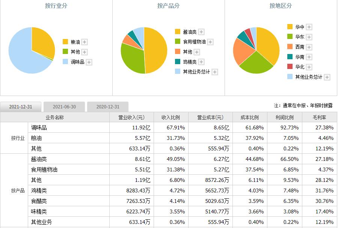This screenshot has height=228, width=338.
Task: Expand the 食用植物油 legend plus icon
Action: 210,42
